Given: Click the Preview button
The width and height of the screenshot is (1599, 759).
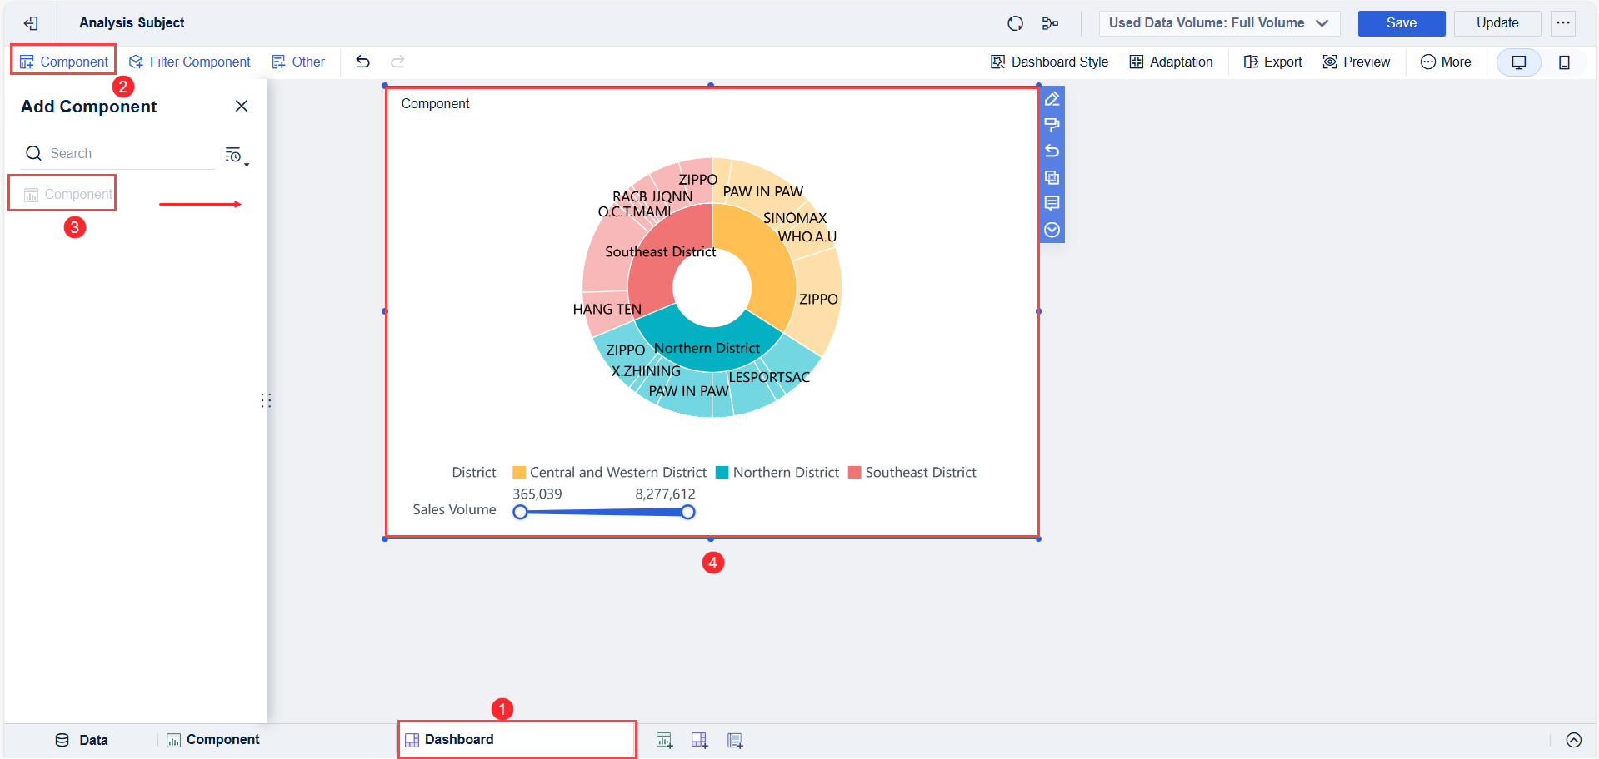Looking at the screenshot, I should [x=1356, y=62].
